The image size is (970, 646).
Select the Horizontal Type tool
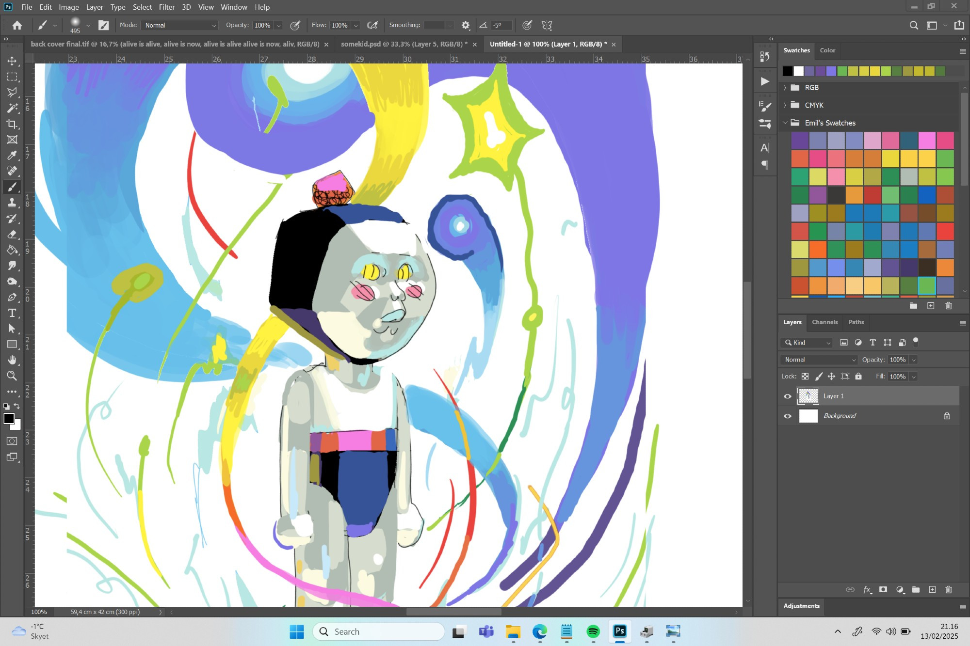(12, 313)
